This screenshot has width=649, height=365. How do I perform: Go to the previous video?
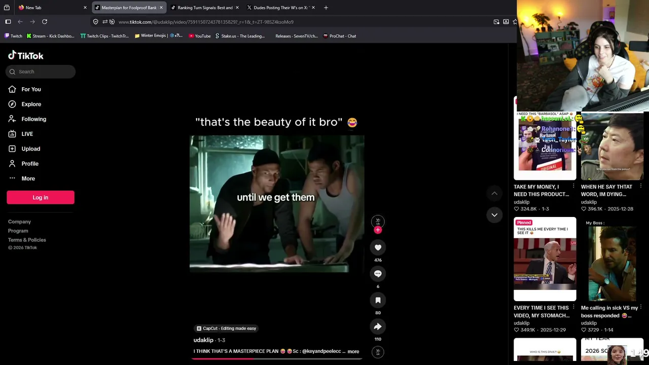[x=494, y=193]
